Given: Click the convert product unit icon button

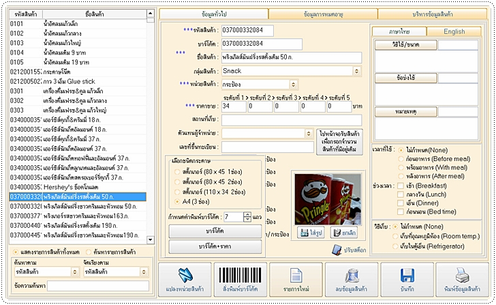Looking at the screenshot, I should click(x=185, y=279).
